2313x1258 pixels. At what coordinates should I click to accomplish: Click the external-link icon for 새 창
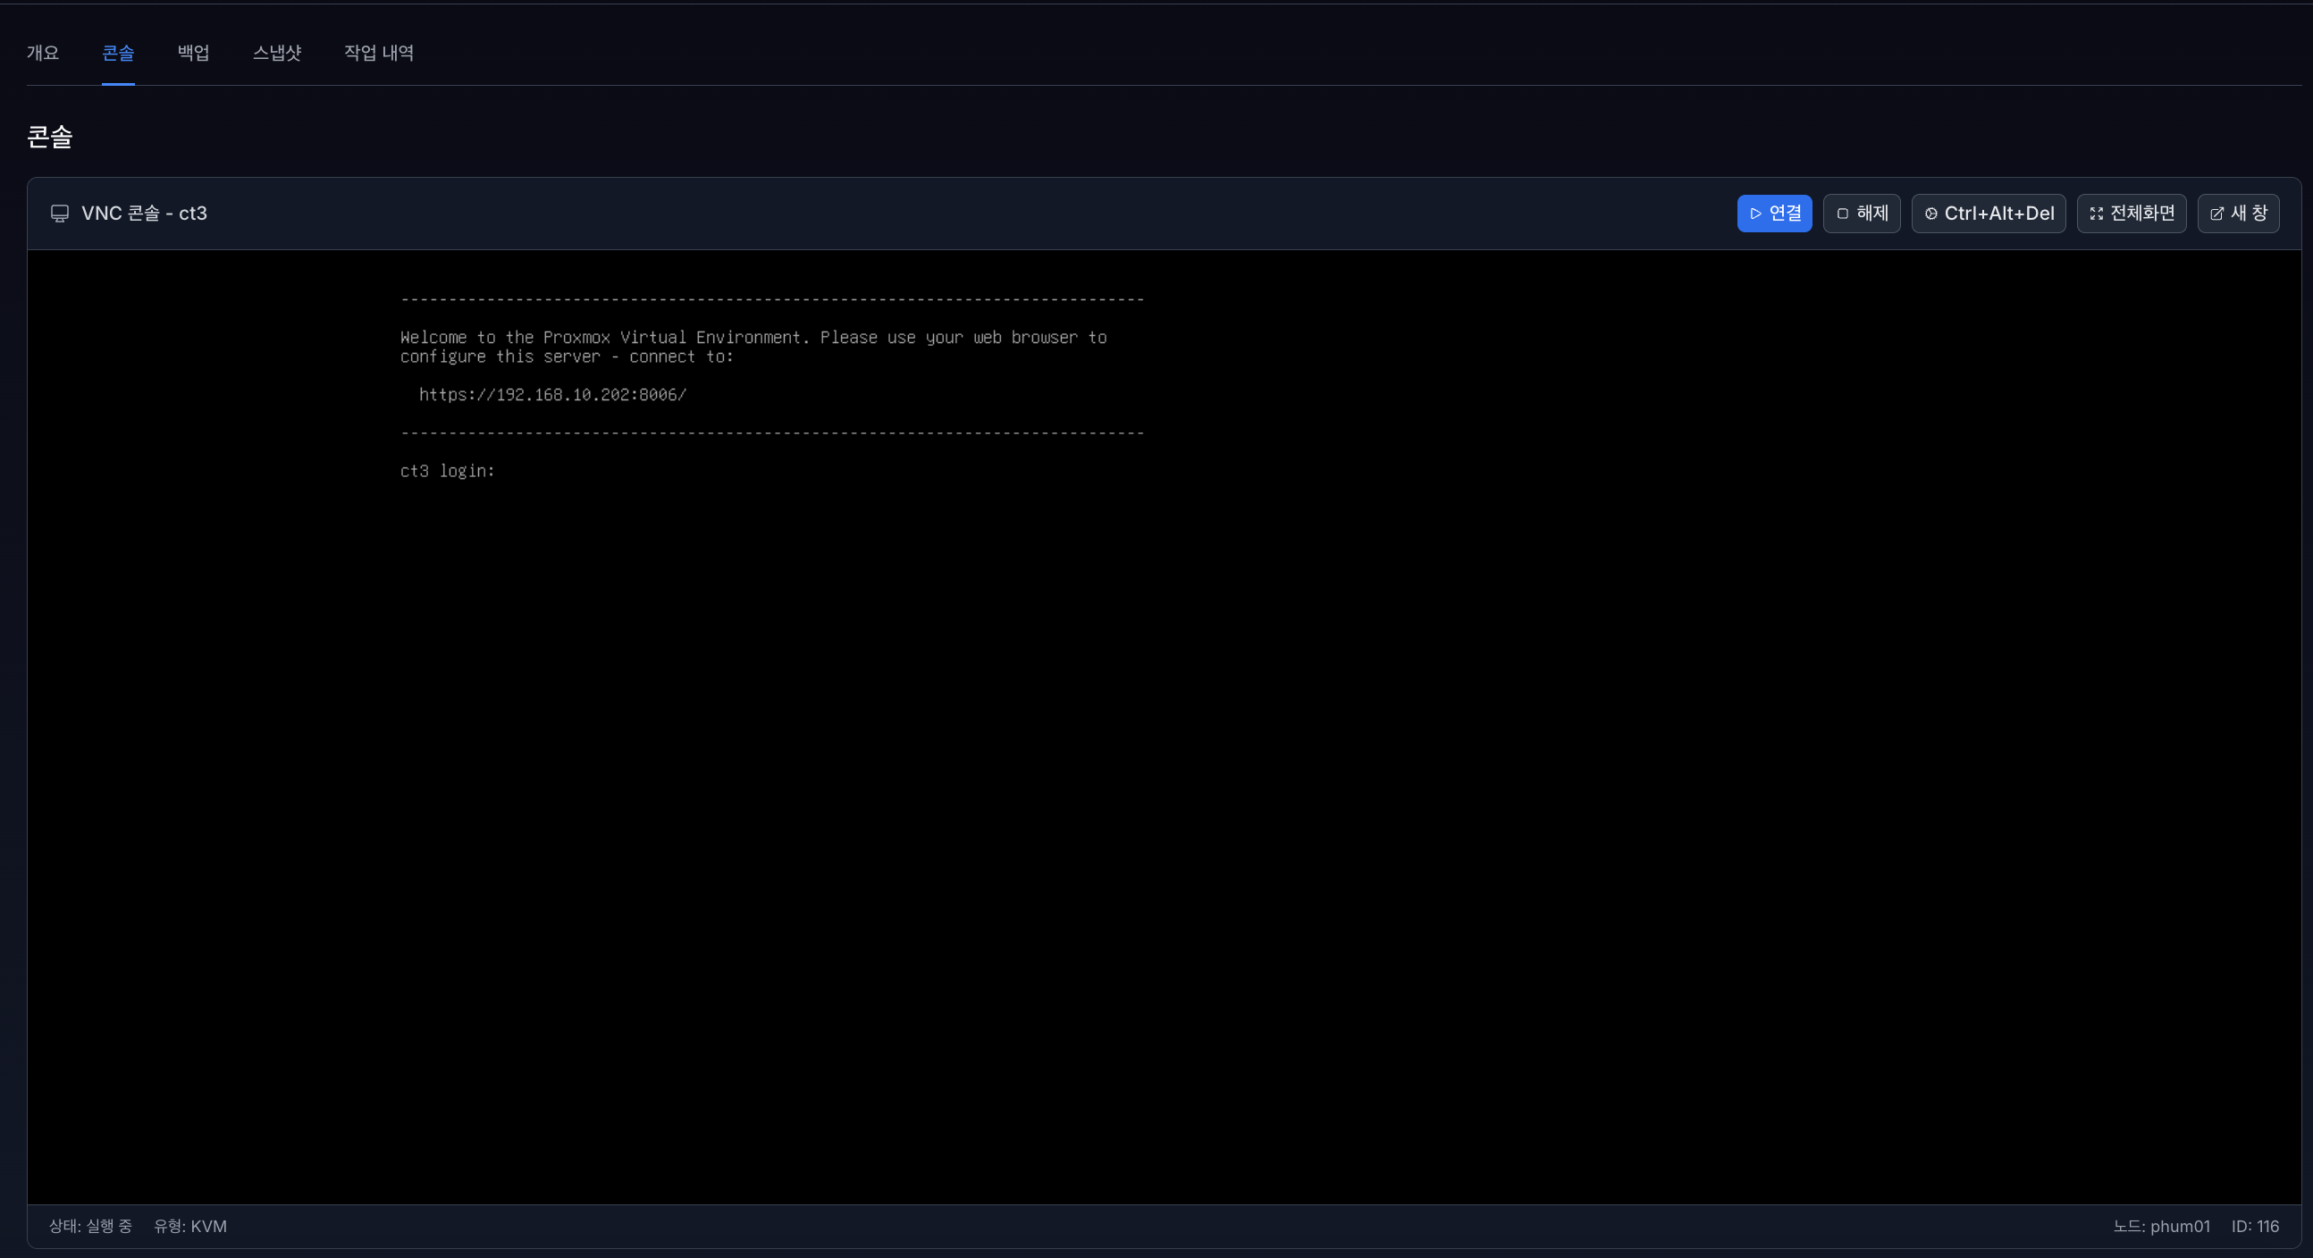(x=2216, y=214)
